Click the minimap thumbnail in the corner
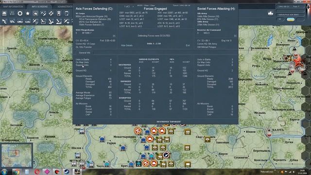Screen dimensions: 311x175 click(x=16, y=156)
